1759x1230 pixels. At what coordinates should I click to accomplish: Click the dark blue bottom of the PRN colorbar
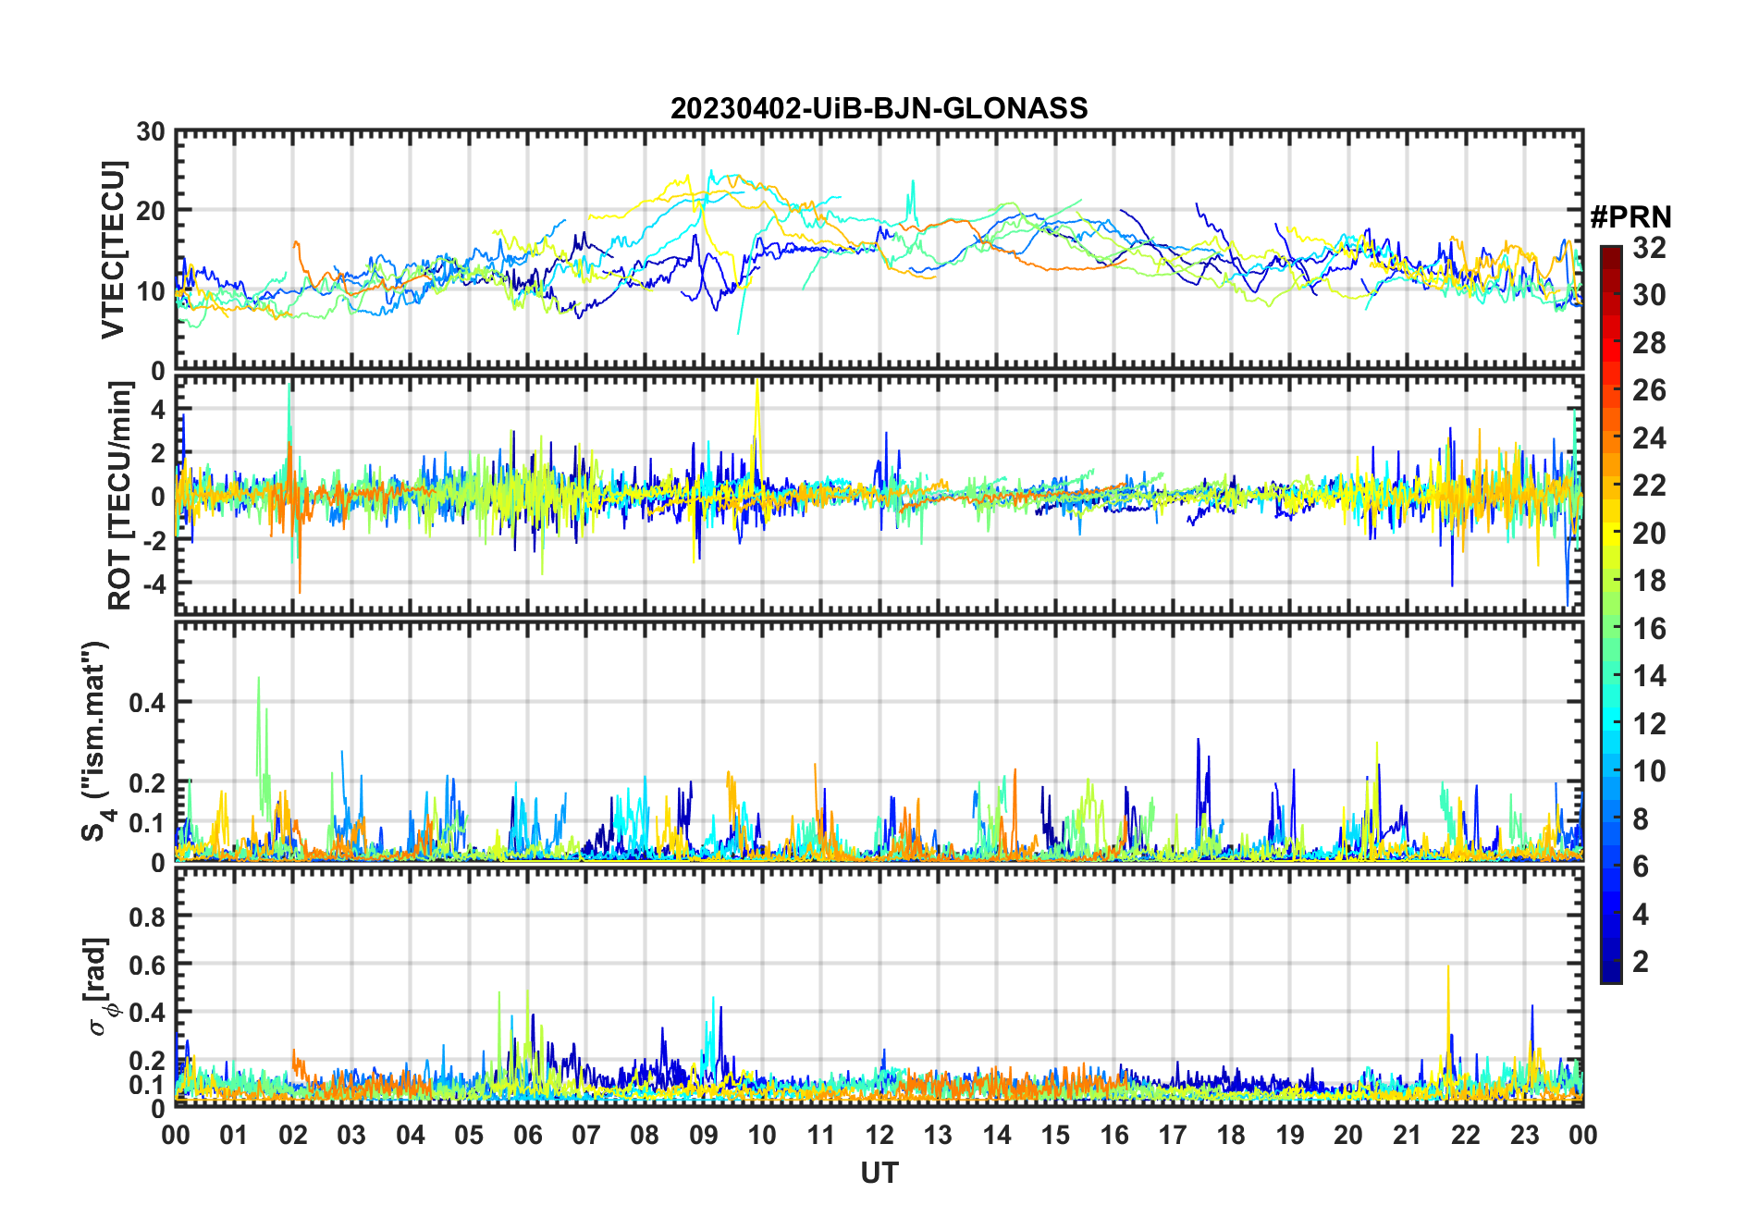pyautogui.click(x=1610, y=975)
